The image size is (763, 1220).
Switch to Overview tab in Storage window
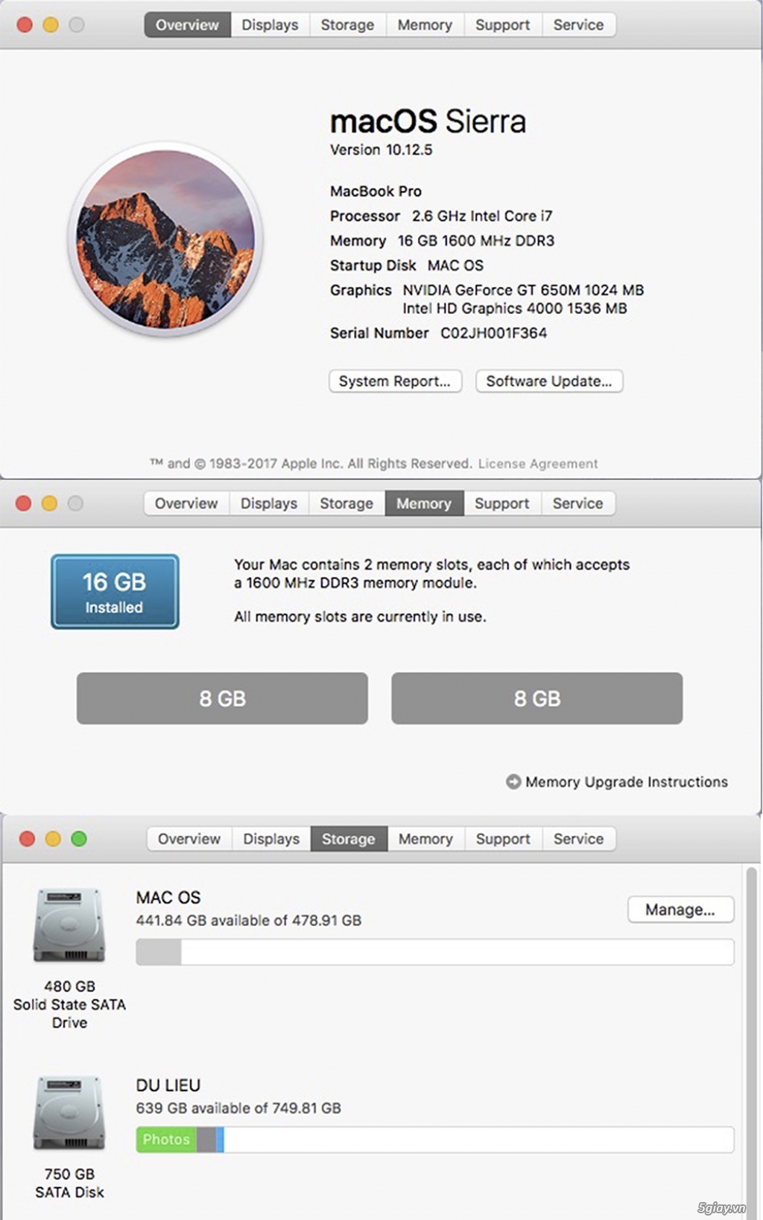point(189,839)
